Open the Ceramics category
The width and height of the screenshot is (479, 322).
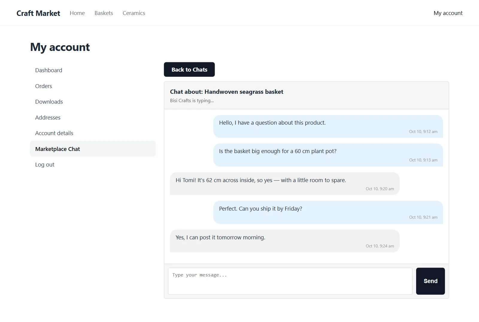[134, 13]
